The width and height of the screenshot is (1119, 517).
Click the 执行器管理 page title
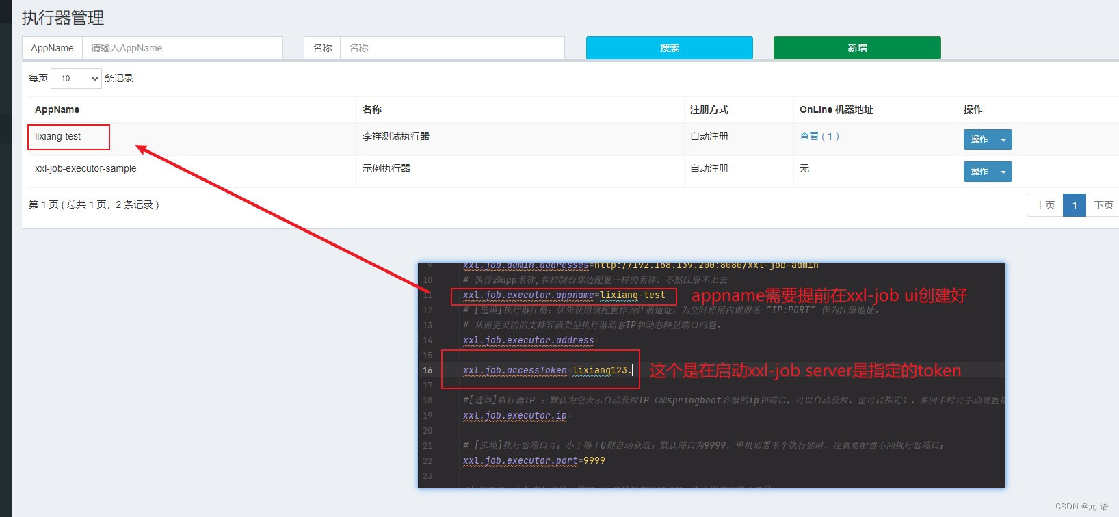point(63,18)
